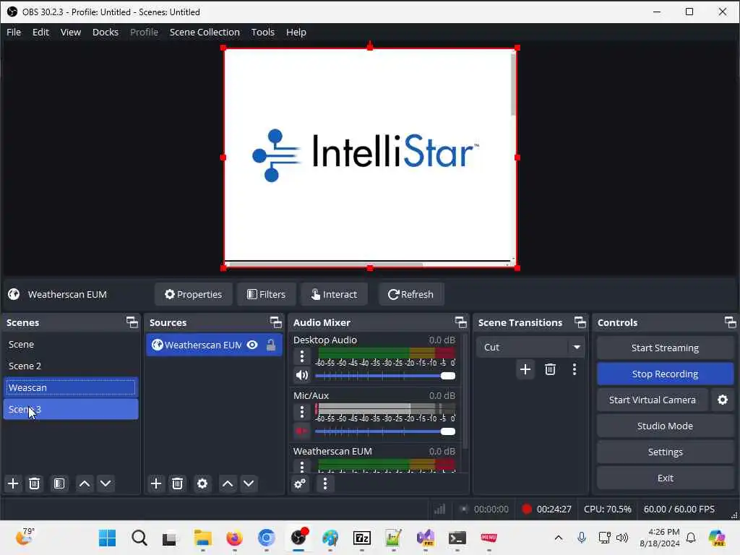Remove selected source with trash icon

pyautogui.click(x=178, y=483)
